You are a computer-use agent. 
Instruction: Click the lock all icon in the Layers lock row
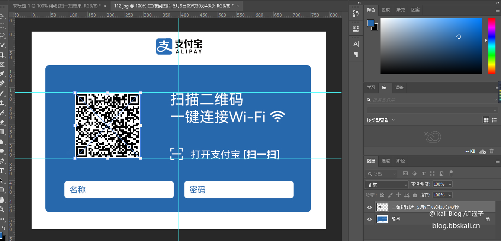[x=415, y=195]
